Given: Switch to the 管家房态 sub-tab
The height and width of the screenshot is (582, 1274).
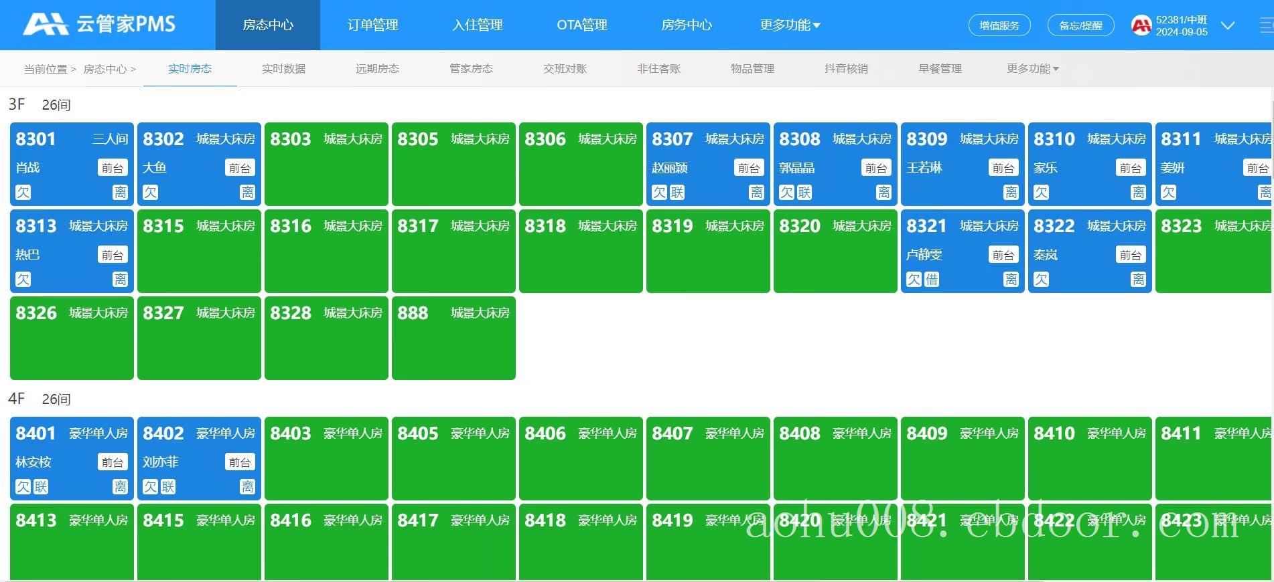Looking at the screenshot, I should coord(471,68).
